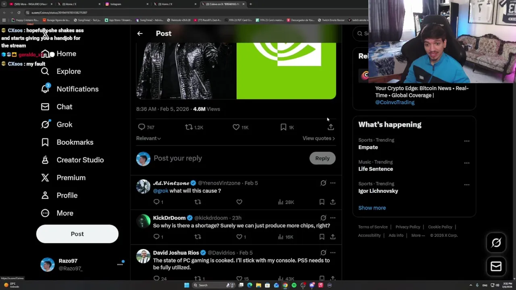Open more options on KickDrDoom reply
This screenshot has width=516, height=290.
coord(333,218)
